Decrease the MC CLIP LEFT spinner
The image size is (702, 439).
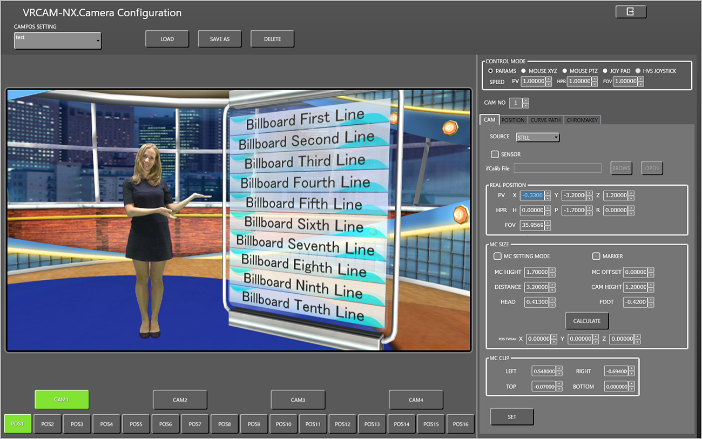[559, 374]
